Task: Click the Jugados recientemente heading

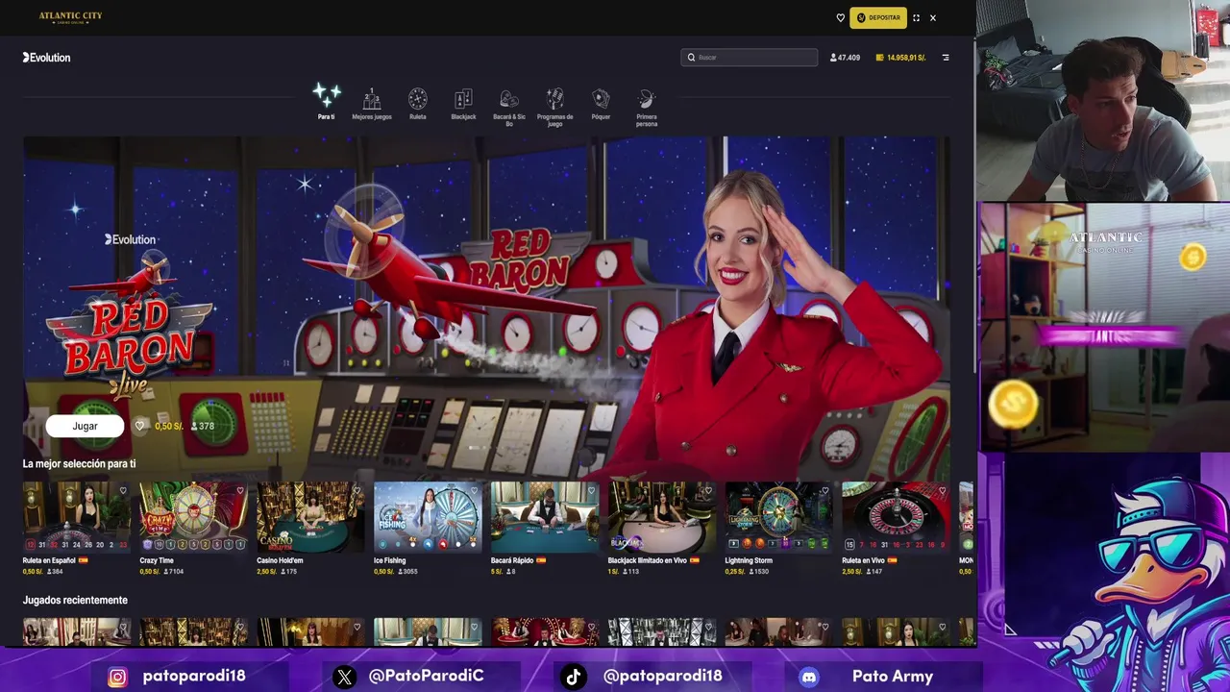Action: pyautogui.click(x=75, y=600)
